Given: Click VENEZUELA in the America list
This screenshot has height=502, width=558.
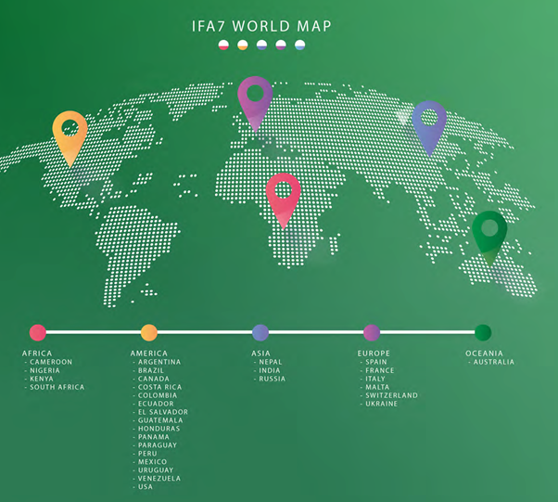Looking at the screenshot, I should 159,479.
